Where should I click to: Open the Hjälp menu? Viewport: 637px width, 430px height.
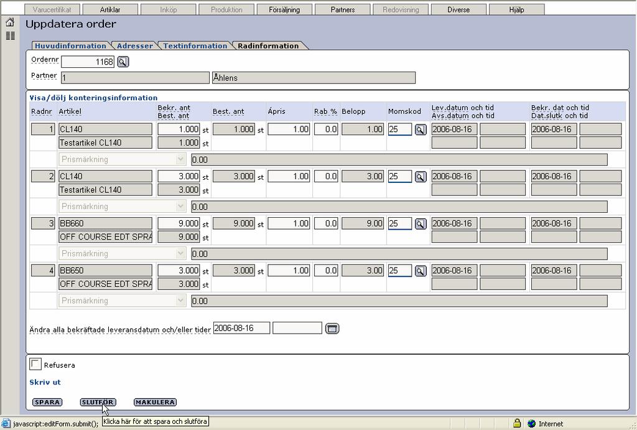517,9
